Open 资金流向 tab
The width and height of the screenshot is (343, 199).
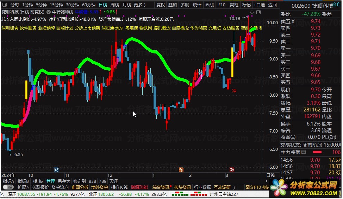tap(60, 187)
